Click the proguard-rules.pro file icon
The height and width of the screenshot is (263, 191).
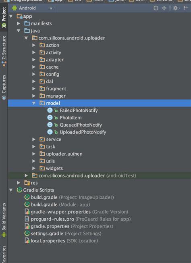click(27, 219)
